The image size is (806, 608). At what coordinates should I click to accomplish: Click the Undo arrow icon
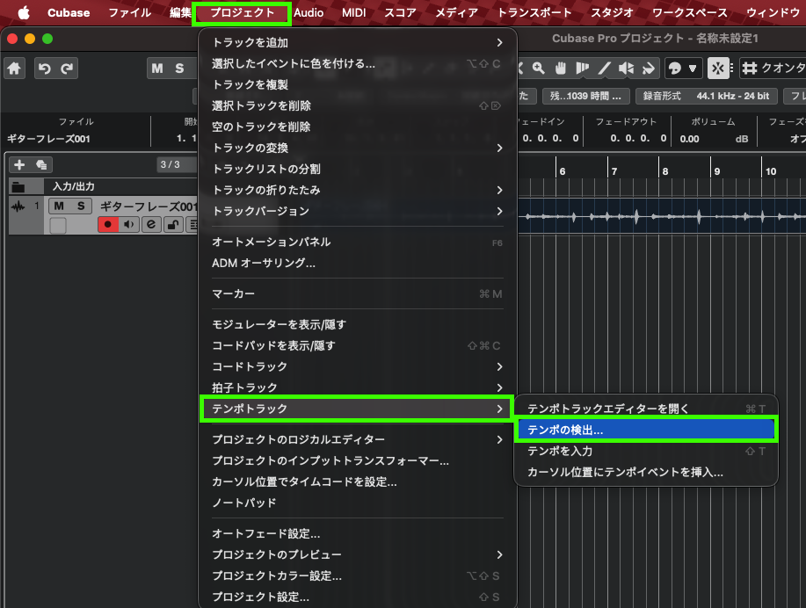pyautogui.click(x=44, y=69)
